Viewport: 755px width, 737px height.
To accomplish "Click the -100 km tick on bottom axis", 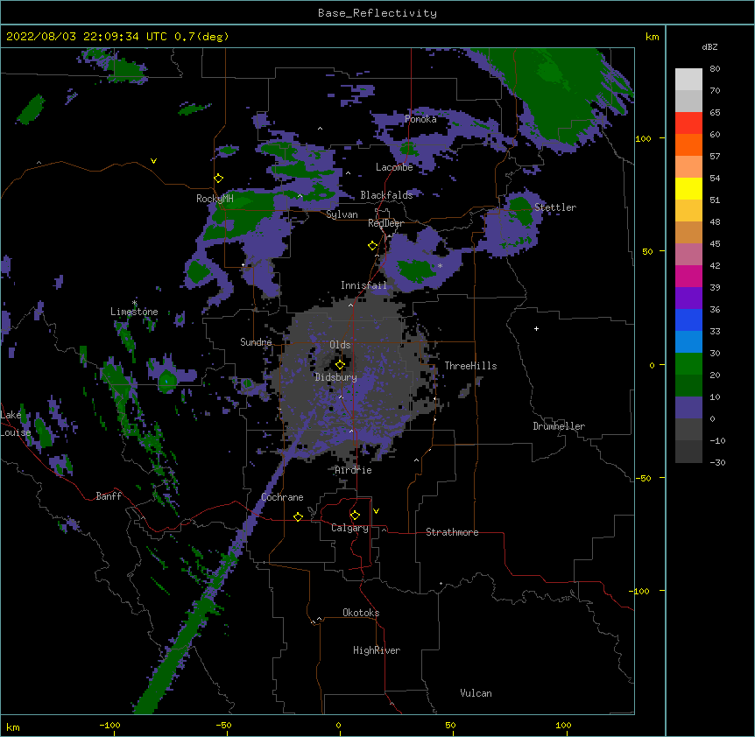I will coord(110,726).
